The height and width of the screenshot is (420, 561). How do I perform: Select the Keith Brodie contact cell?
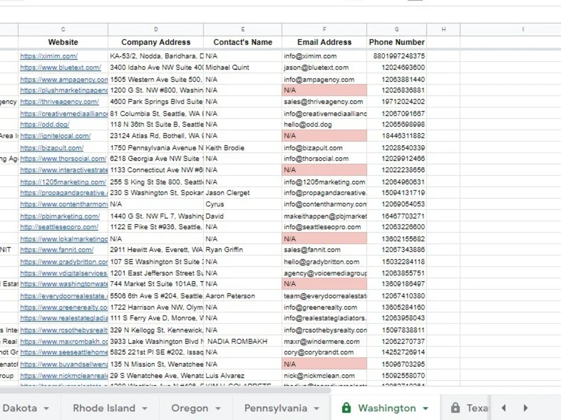[x=242, y=148]
